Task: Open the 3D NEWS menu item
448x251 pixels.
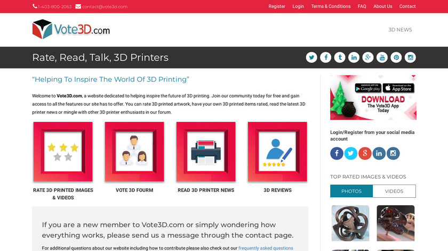Action: pos(400,30)
